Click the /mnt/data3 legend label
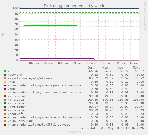 tap(17, 103)
